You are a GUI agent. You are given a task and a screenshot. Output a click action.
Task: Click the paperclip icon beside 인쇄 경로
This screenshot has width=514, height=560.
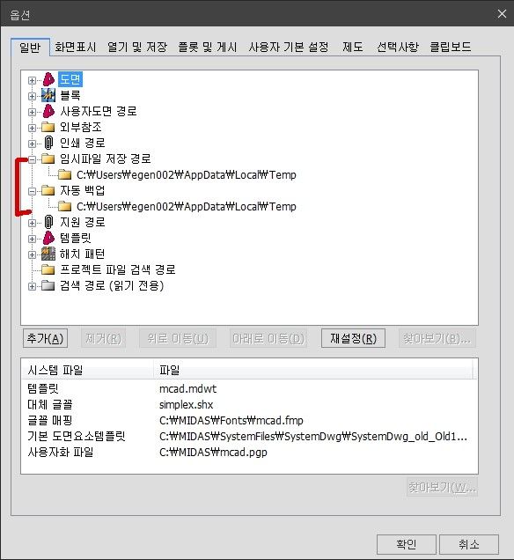48,143
